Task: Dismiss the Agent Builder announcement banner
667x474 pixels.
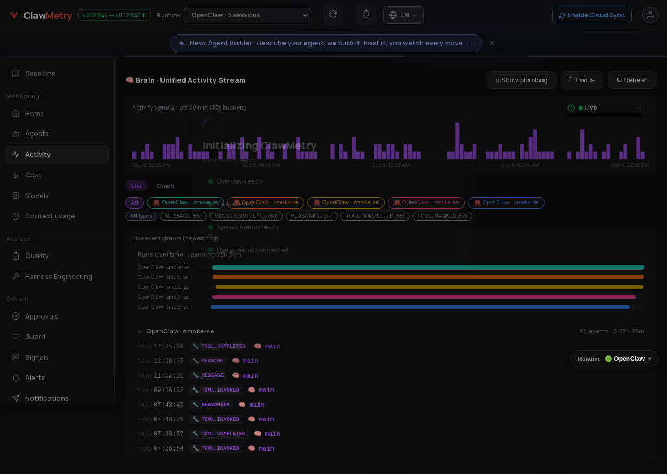Action: (x=492, y=43)
